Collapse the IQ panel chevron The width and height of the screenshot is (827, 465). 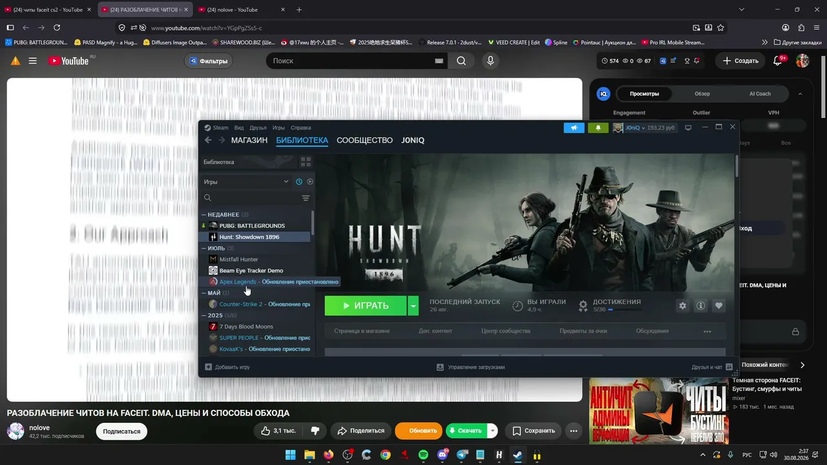[x=801, y=94]
